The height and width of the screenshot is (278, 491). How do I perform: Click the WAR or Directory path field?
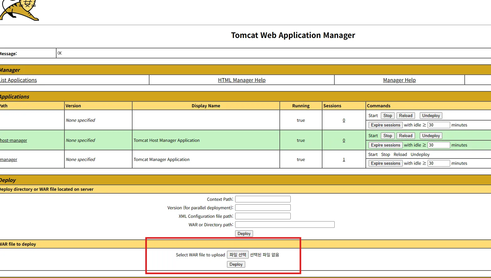(285, 225)
